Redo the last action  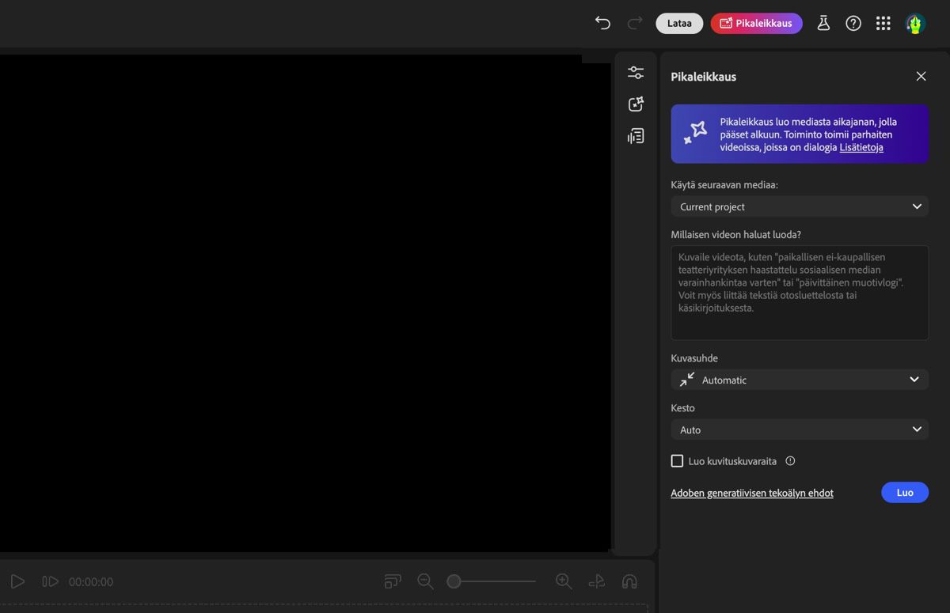633,23
